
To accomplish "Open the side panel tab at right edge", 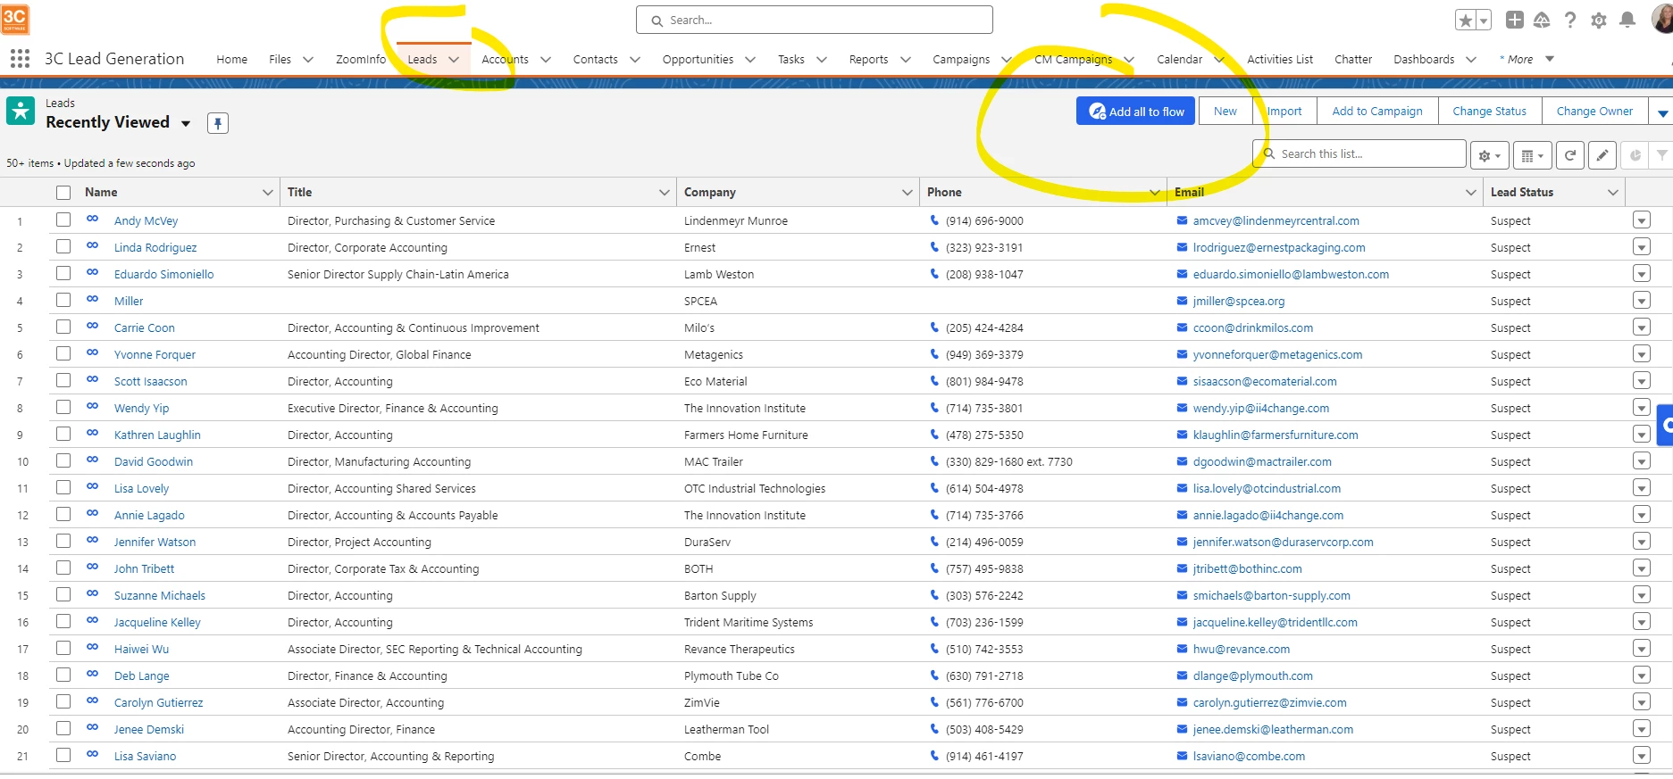I will click(x=1665, y=425).
